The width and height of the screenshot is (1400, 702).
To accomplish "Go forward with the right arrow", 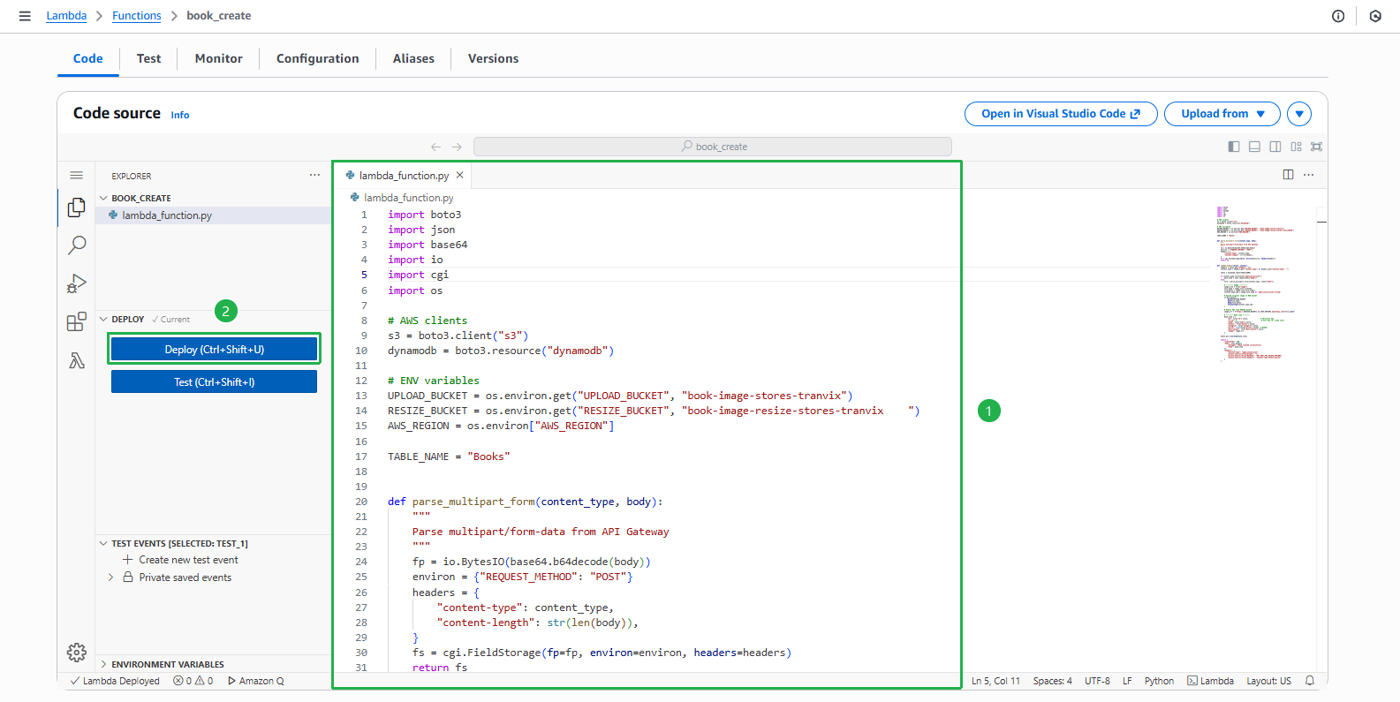I will [457, 147].
